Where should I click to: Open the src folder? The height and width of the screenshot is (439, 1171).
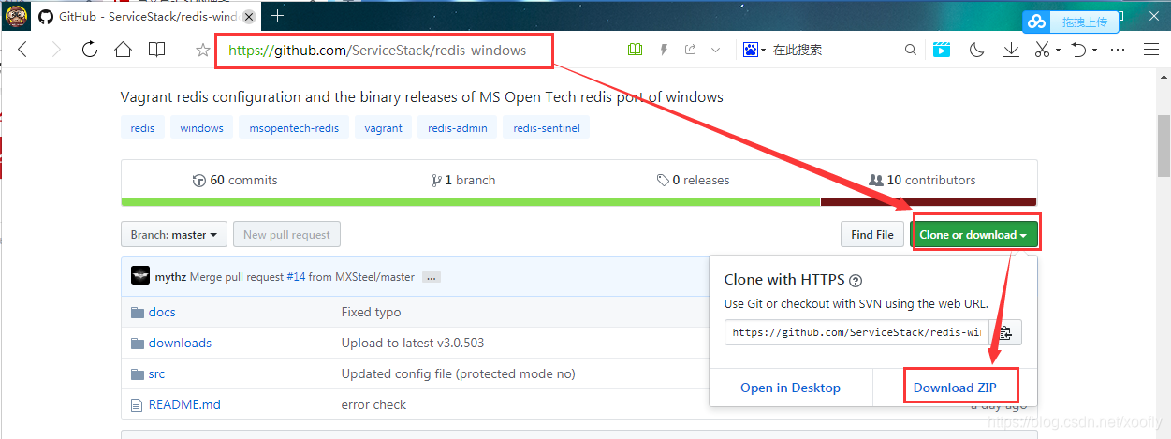tap(156, 373)
